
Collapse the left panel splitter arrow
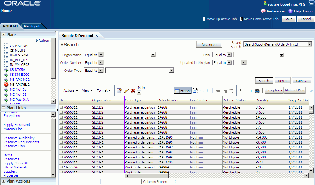tap(57, 110)
